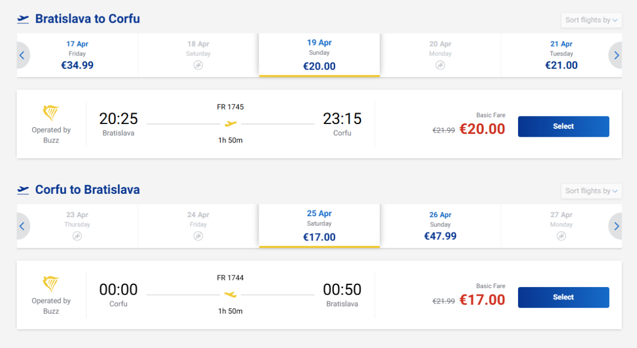Show earlier dates for Bratislava to Corfu

coord(22,55)
